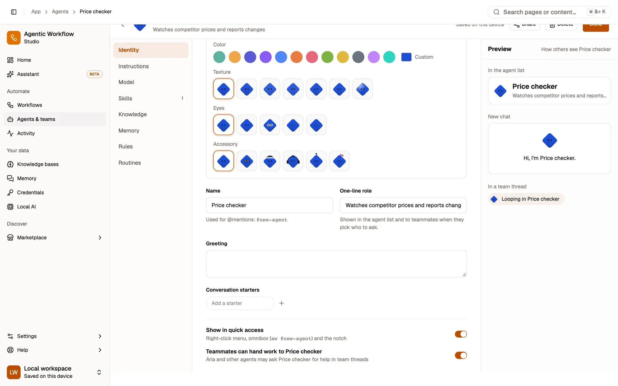
Task: Select the wide round eyes option
Action: pyautogui.click(x=270, y=125)
